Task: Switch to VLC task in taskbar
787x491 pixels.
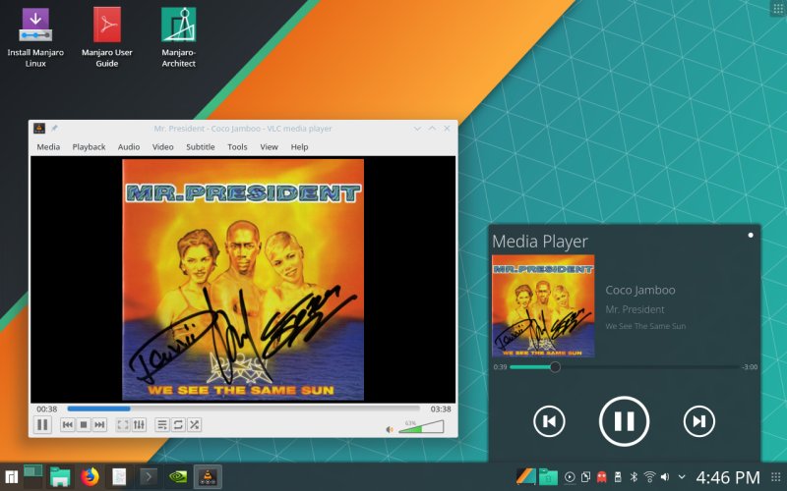Action: coord(208,476)
